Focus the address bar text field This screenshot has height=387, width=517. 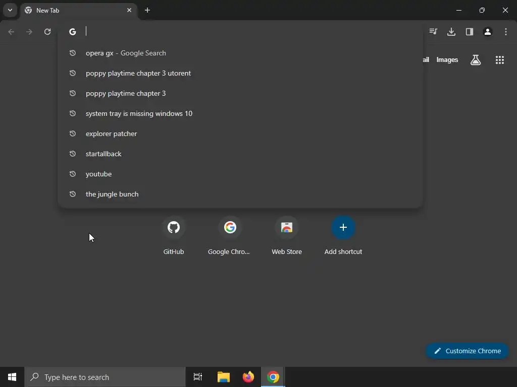250,32
